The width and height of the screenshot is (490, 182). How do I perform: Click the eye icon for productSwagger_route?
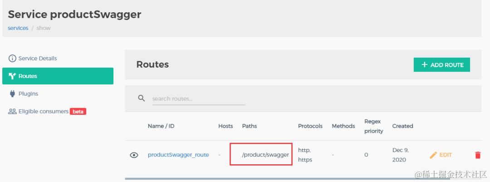pos(134,155)
